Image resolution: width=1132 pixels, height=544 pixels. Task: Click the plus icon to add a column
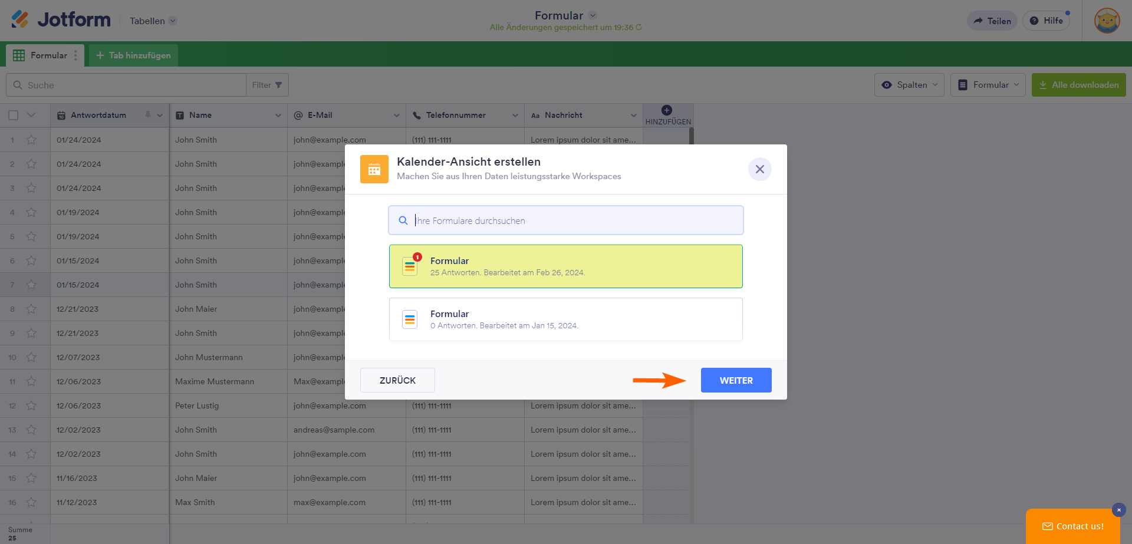click(667, 110)
